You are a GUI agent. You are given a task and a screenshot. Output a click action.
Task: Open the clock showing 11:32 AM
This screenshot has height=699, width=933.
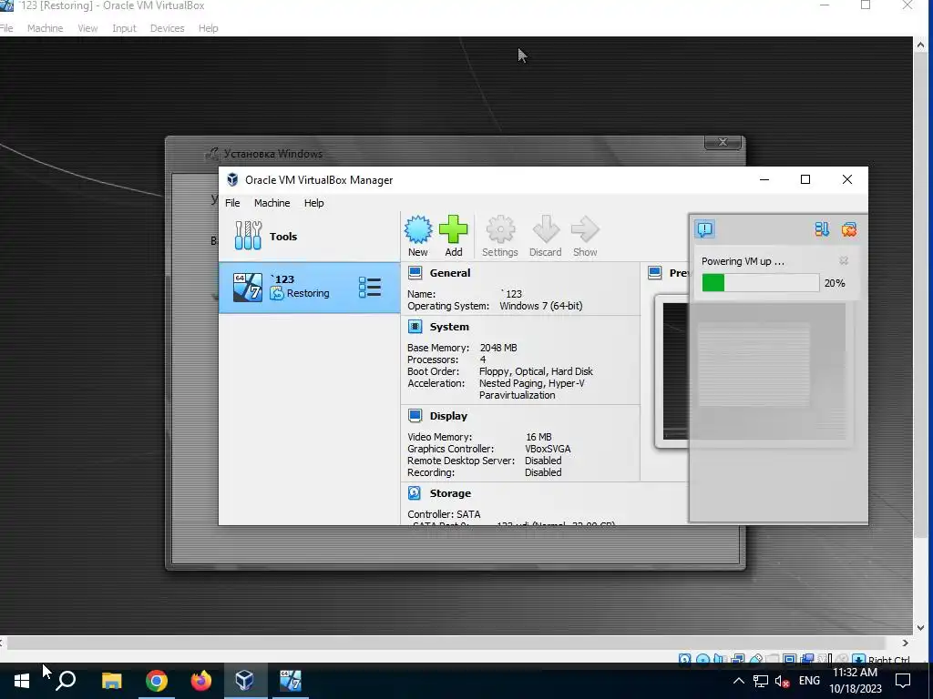pyautogui.click(x=856, y=681)
